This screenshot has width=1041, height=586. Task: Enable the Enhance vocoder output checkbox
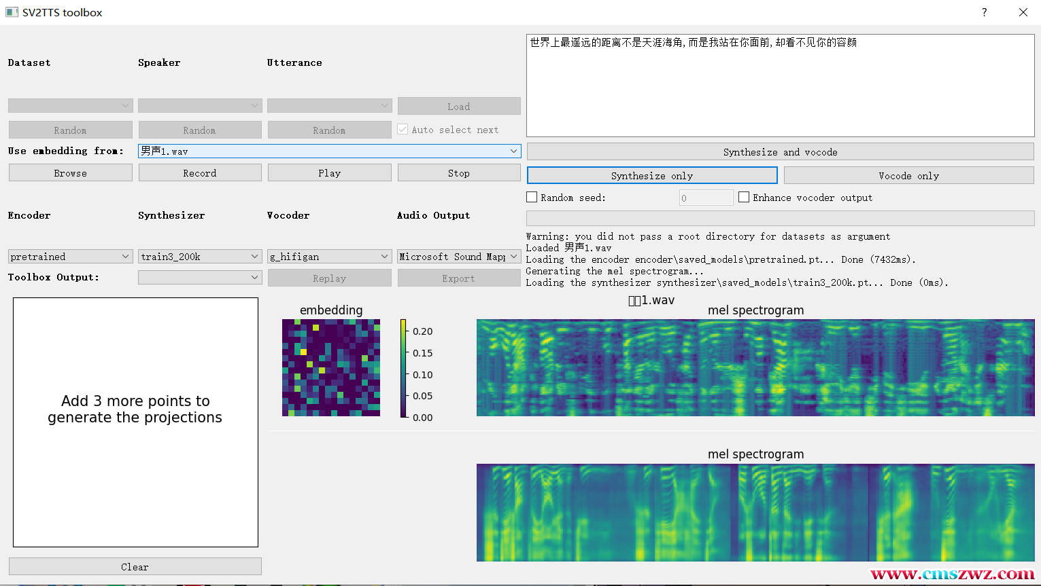pos(744,198)
